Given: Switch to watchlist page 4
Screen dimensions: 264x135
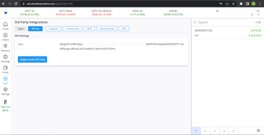Looking at the screenshot, I should coord(224,131).
